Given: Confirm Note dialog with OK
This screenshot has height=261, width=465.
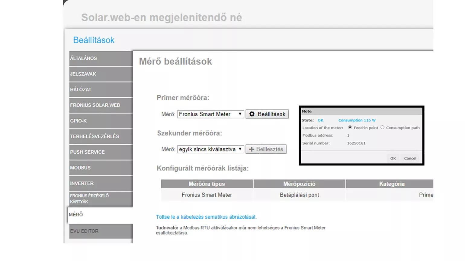Looking at the screenshot, I should point(393,158).
